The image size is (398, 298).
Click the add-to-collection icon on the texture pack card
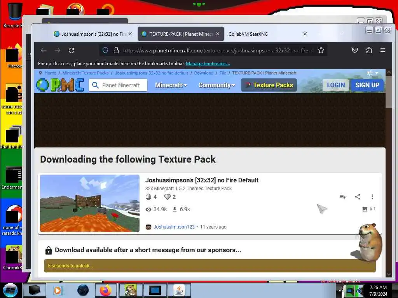point(343,197)
